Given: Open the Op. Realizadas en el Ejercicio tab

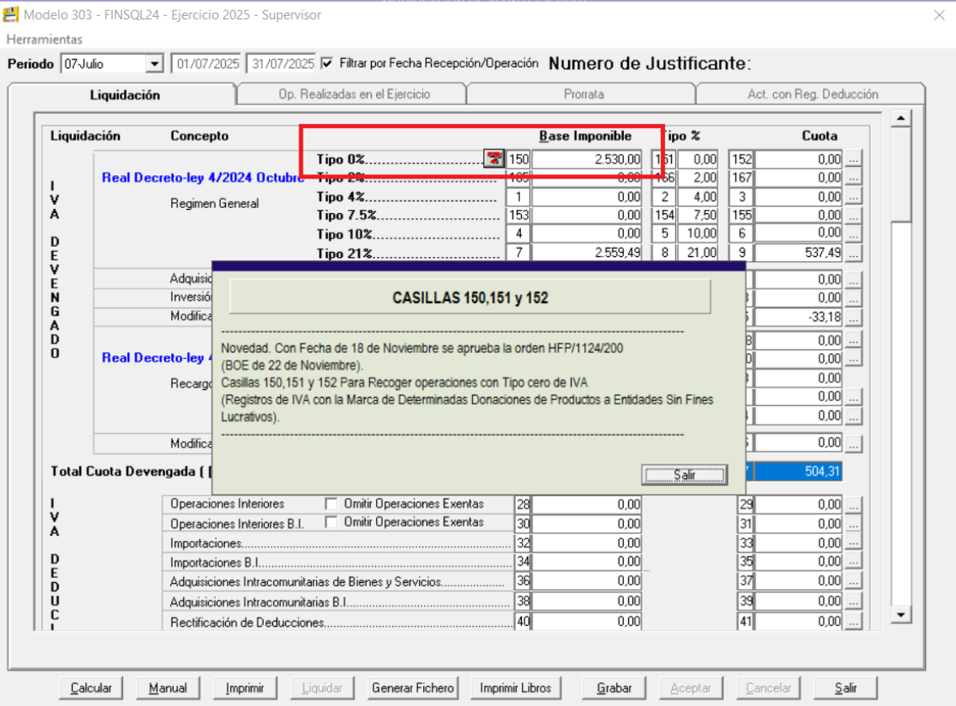Looking at the screenshot, I should coord(354,94).
